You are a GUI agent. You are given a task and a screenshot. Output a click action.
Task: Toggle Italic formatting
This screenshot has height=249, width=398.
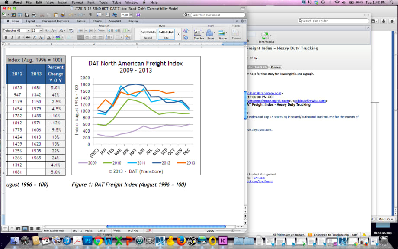pos(12,37)
